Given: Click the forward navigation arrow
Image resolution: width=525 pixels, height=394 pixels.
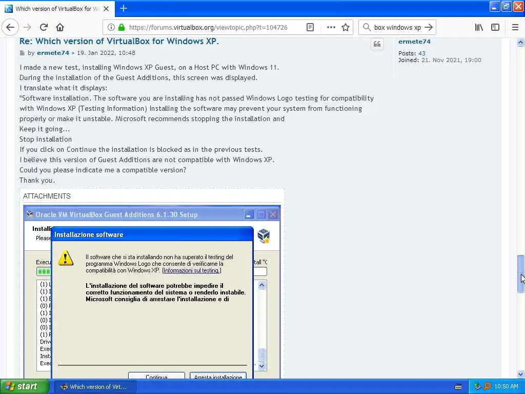Looking at the screenshot, I should point(28,27).
